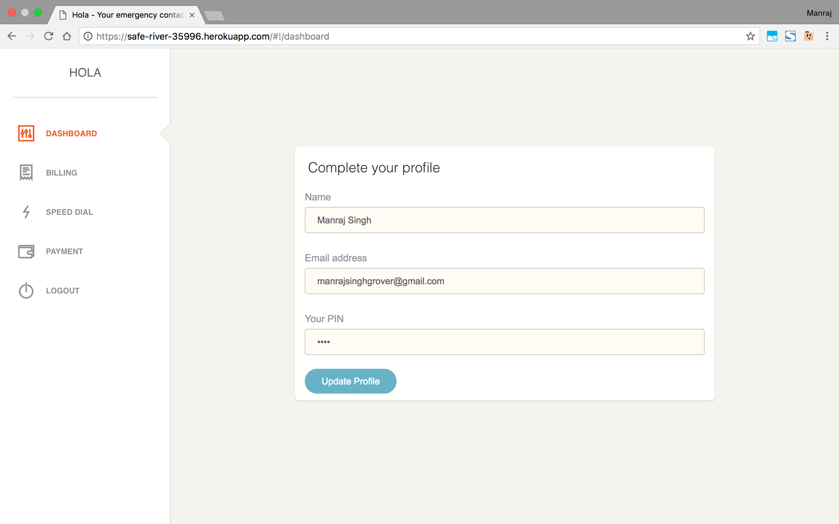Click the Billing receipt icon
This screenshot has height=524, width=839.
click(26, 173)
